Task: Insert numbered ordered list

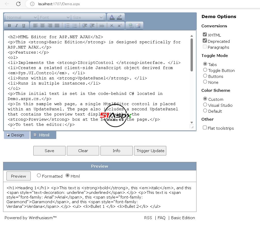Action: click(x=67, y=26)
